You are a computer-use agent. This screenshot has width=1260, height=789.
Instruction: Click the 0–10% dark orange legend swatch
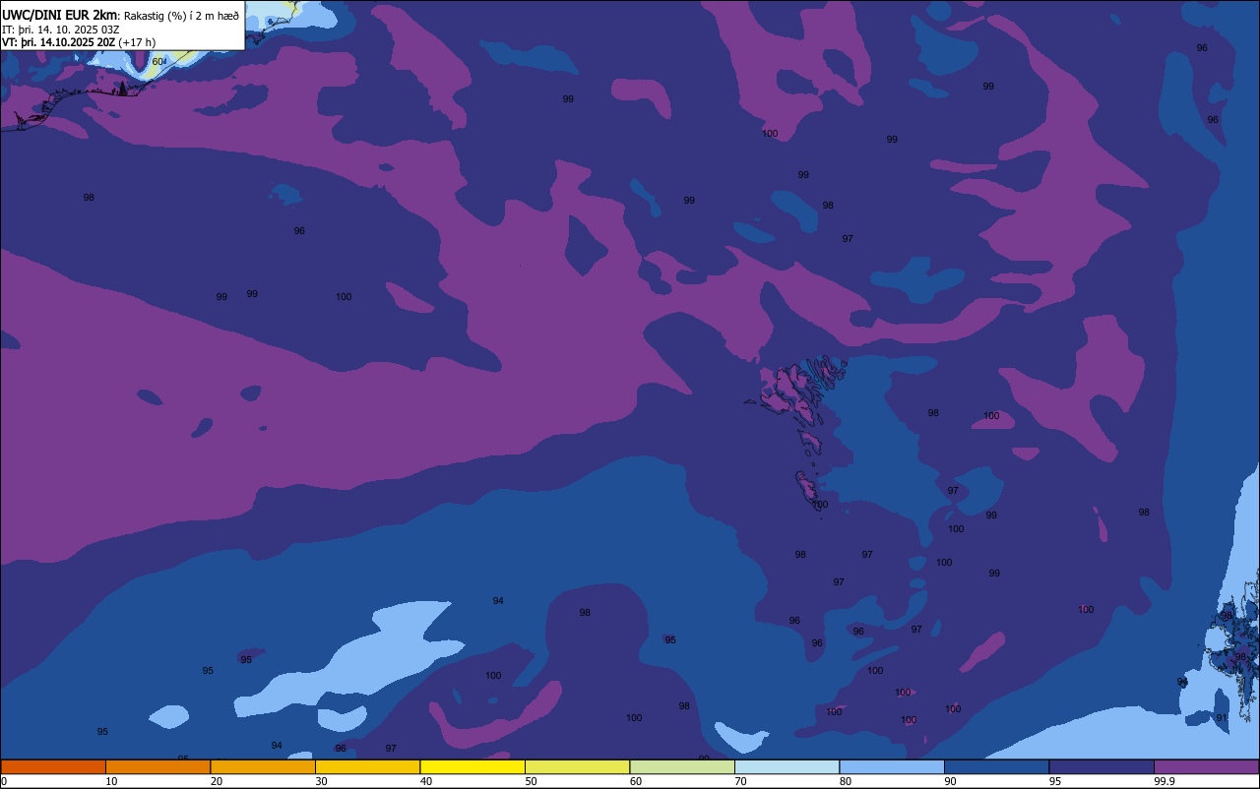pyautogui.click(x=53, y=766)
